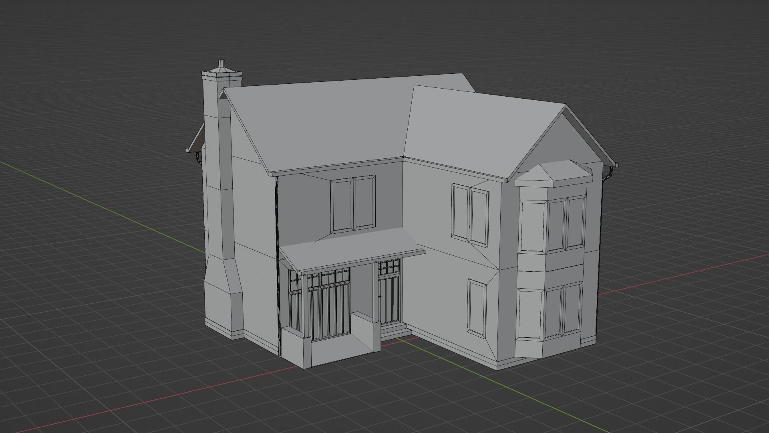Screen dimensions: 769x433
Task: Click the low porch wall at front corner
Action: 297,347
